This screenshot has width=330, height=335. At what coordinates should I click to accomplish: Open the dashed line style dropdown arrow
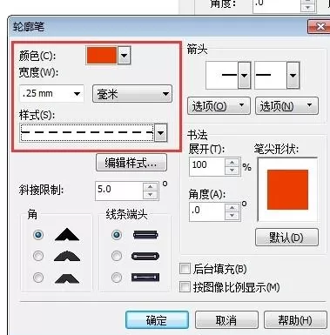point(161,133)
